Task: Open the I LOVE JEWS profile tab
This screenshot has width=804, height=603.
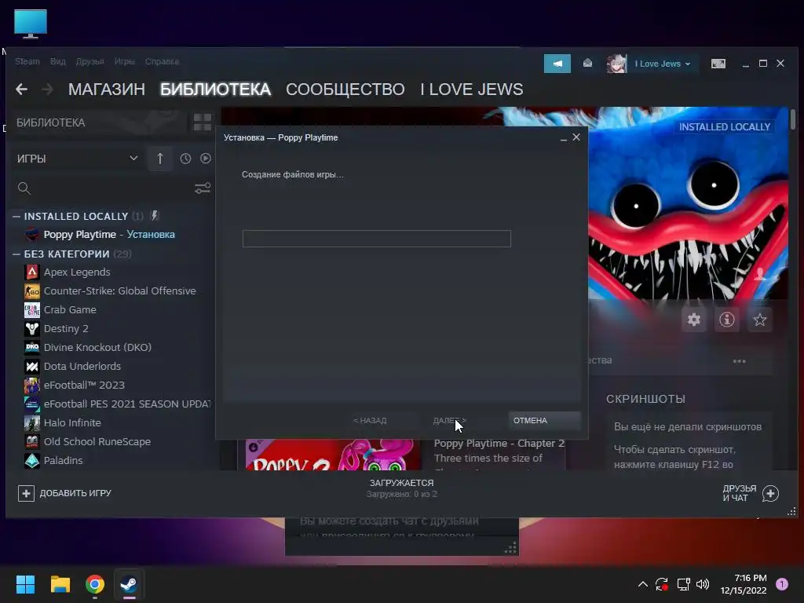Action: coord(472,90)
